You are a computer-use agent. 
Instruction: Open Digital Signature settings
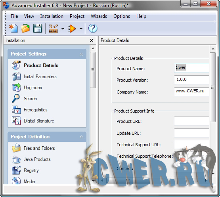[x=39, y=121]
